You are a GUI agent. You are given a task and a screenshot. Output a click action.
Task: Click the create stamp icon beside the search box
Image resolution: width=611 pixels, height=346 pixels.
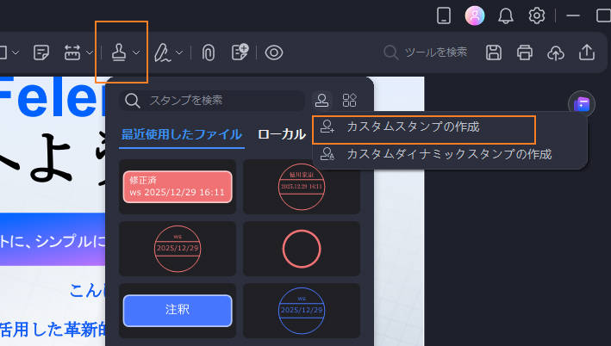click(321, 100)
